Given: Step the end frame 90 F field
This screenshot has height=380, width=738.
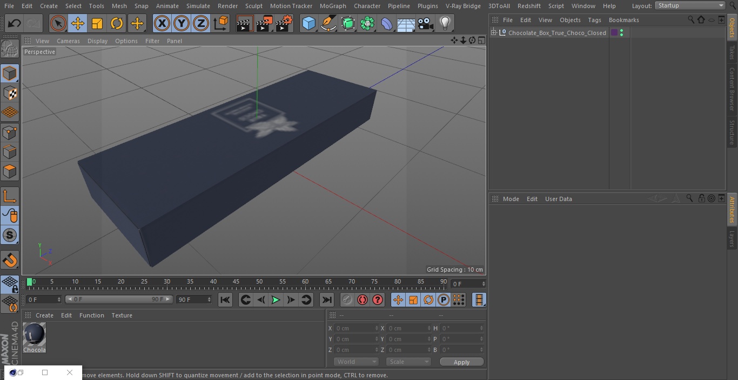Looking at the screenshot, I should click(x=209, y=299).
